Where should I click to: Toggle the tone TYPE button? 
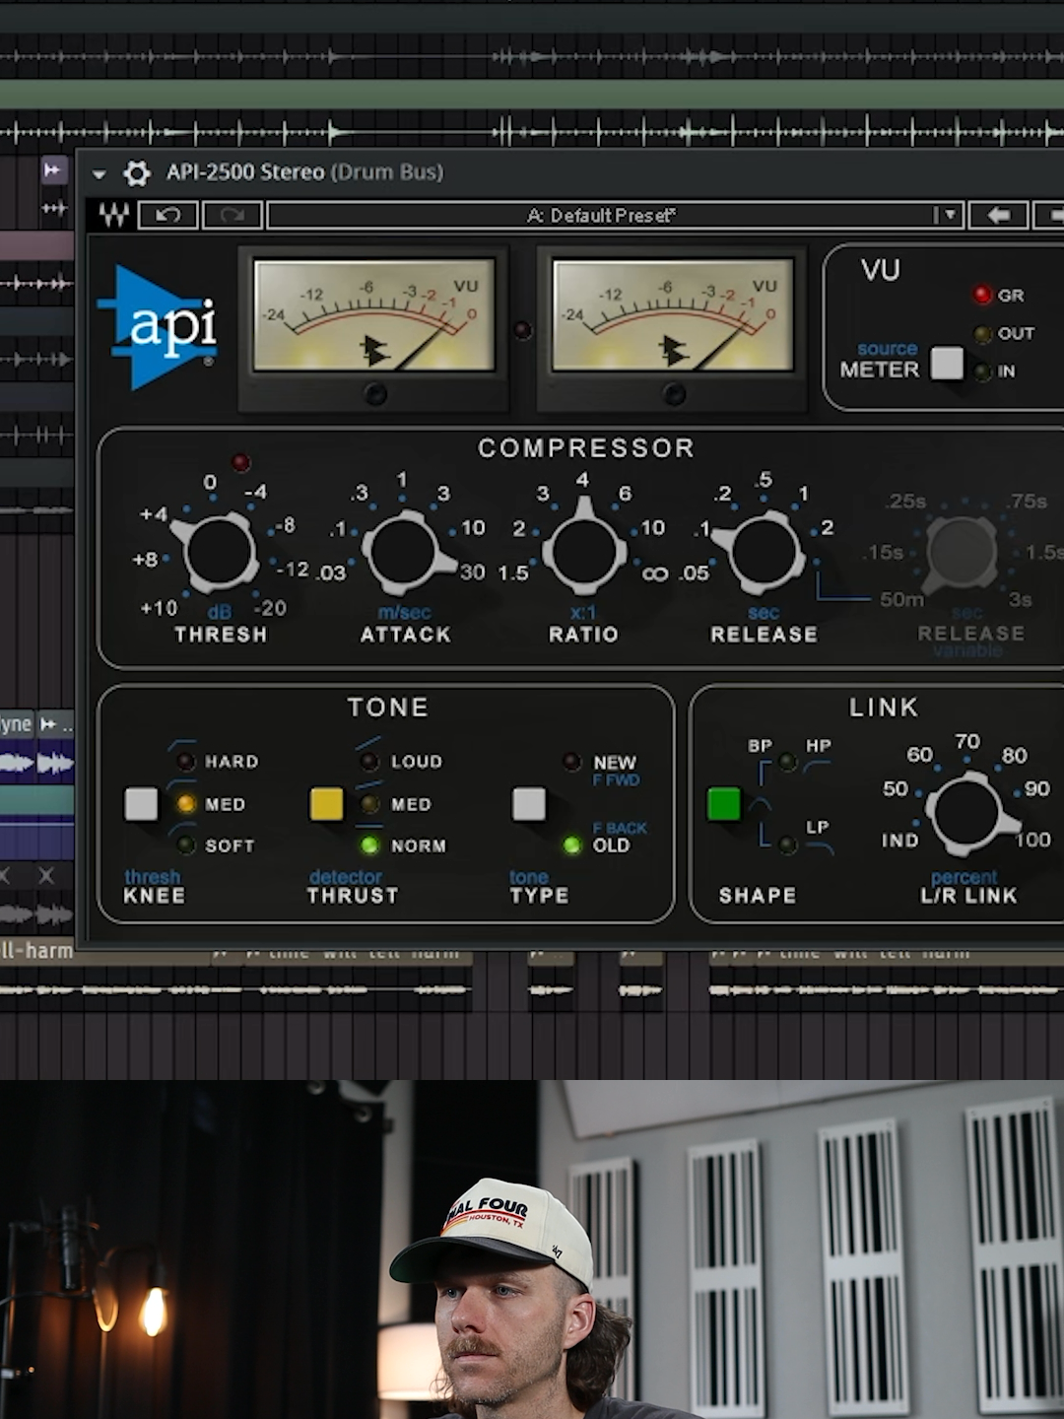528,804
